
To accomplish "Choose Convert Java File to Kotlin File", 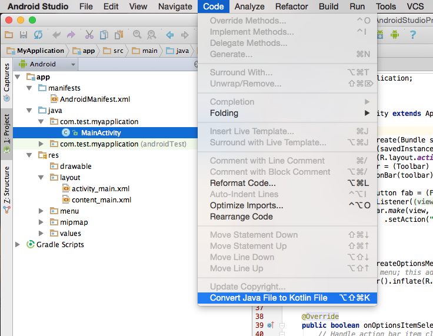I will [287, 298].
